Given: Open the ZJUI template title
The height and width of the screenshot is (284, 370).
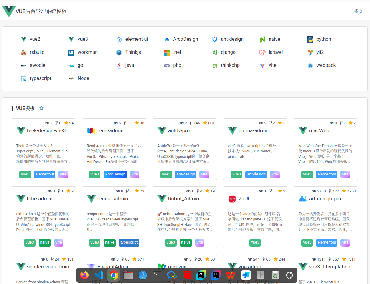Looking at the screenshot, I should point(244,199).
